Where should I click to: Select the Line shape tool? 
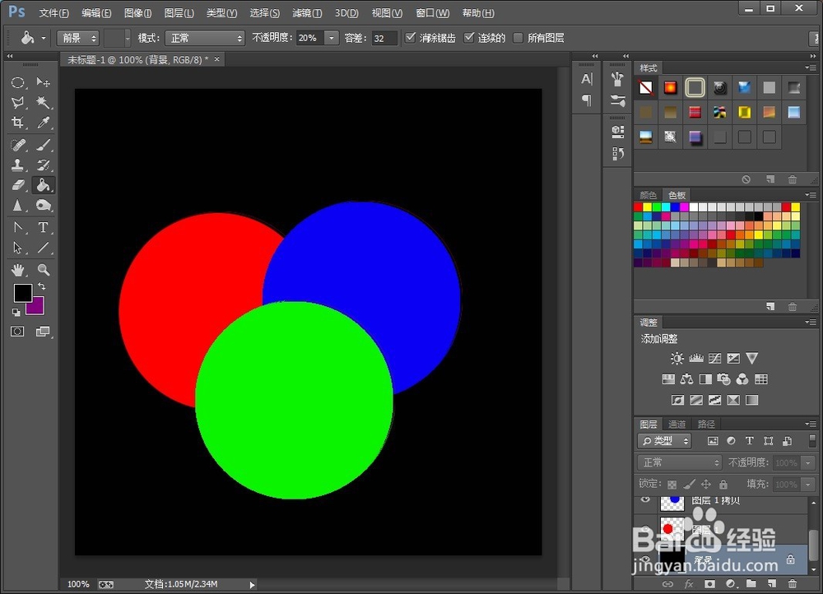43,248
